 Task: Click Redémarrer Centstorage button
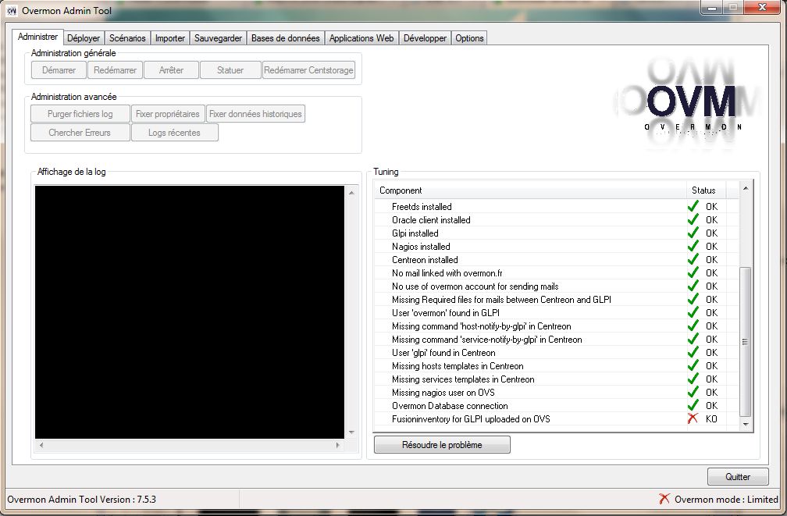[308, 70]
